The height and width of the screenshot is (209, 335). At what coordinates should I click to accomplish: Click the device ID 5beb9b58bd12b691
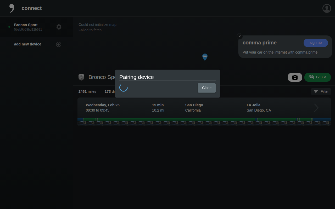[28, 30]
